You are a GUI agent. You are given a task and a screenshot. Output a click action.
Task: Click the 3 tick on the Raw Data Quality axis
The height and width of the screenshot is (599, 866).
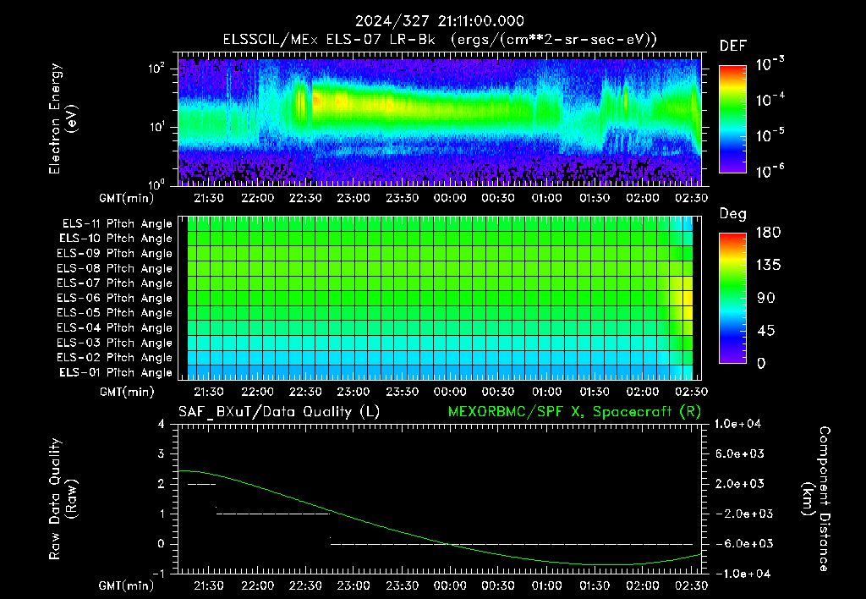[x=162, y=454]
